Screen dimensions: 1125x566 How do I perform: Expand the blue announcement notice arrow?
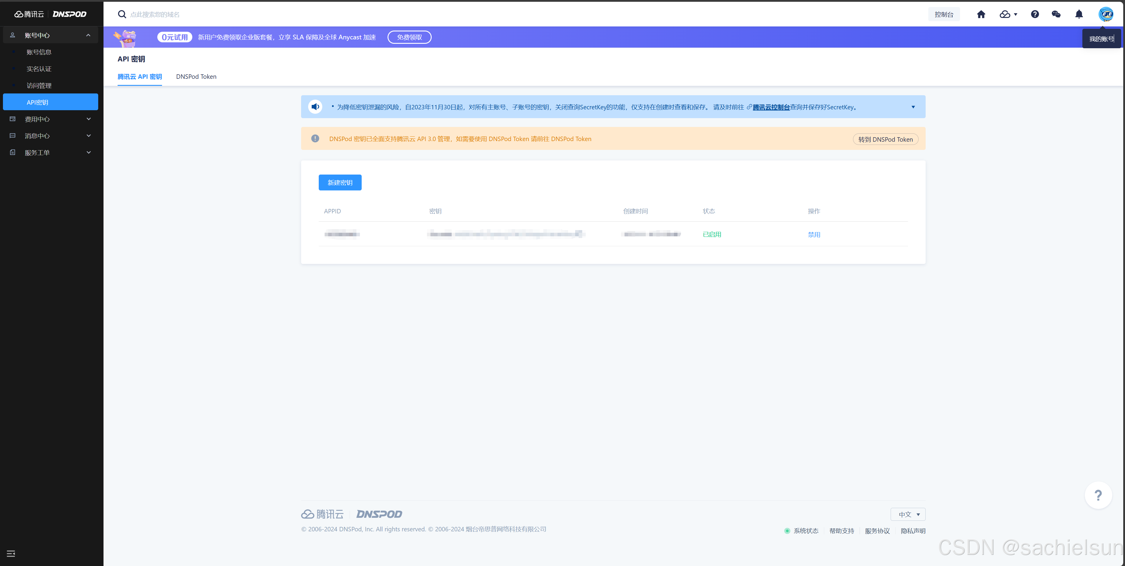(913, 107)
